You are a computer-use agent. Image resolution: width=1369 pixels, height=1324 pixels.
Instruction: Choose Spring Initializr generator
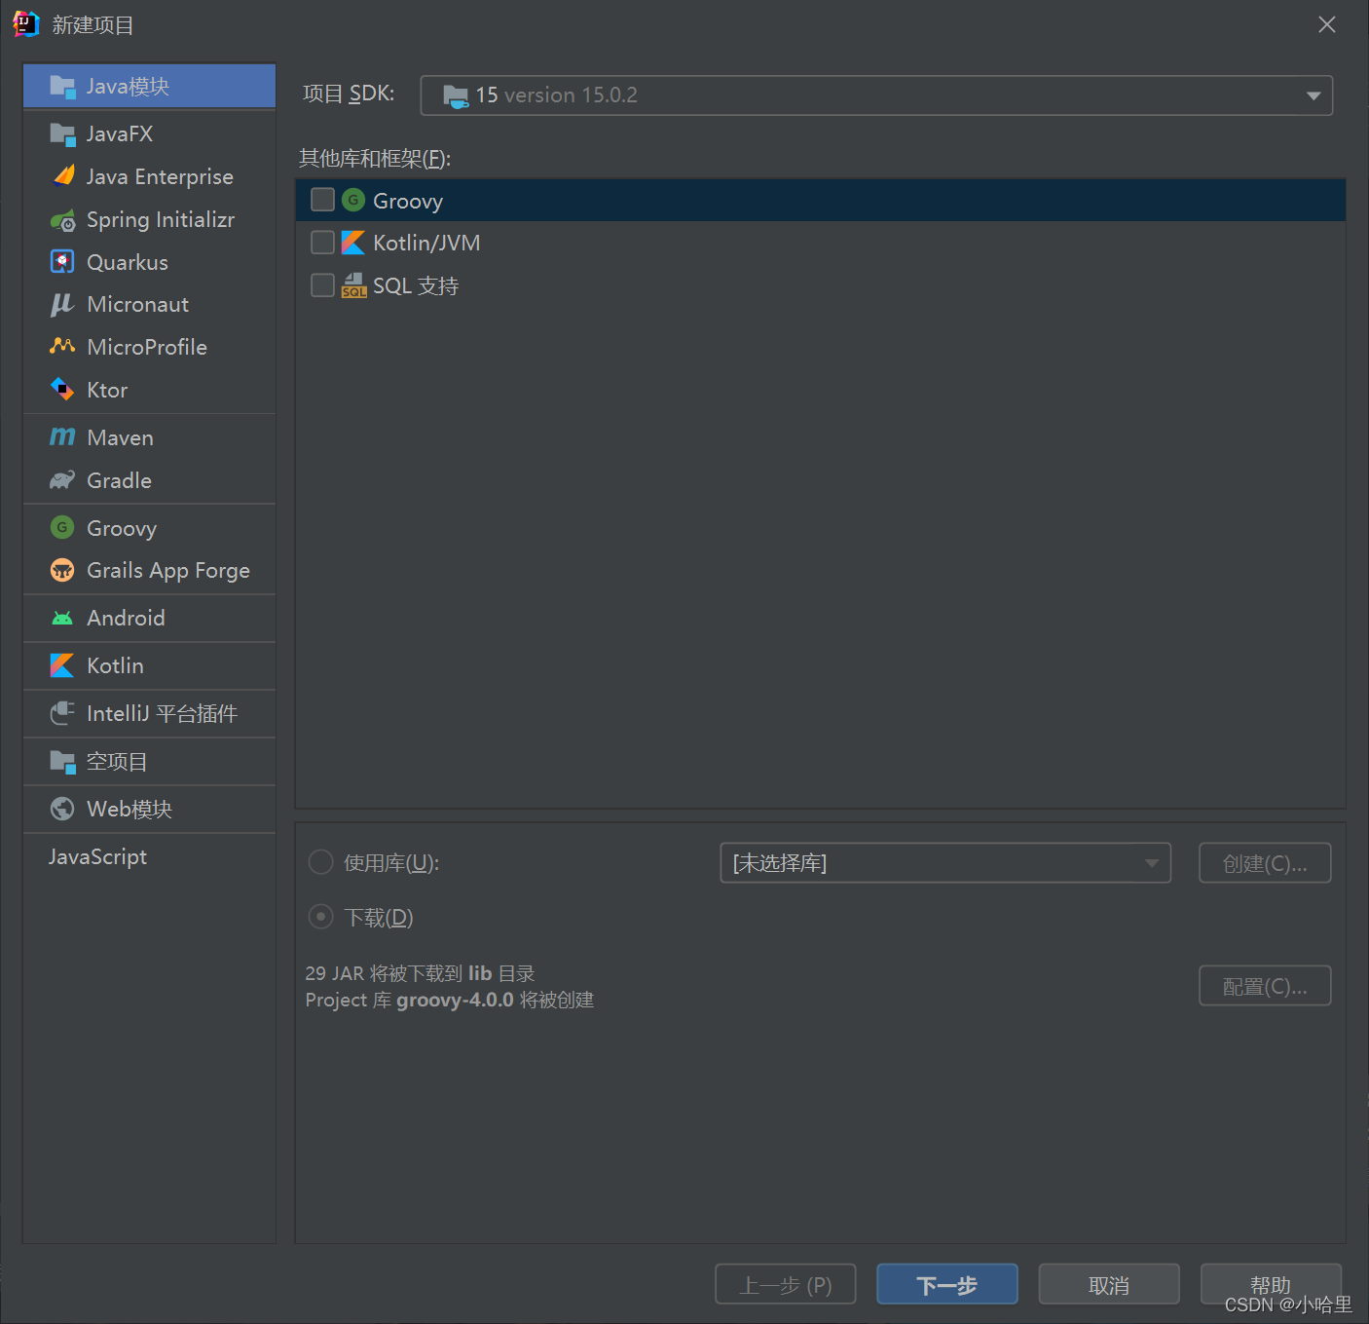tap(149, 219)
